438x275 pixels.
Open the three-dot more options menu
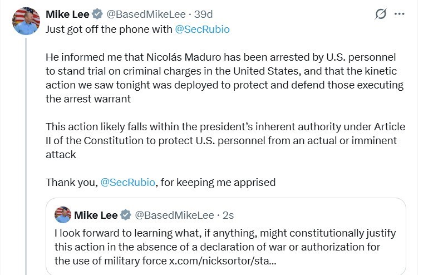coord(399,14)
